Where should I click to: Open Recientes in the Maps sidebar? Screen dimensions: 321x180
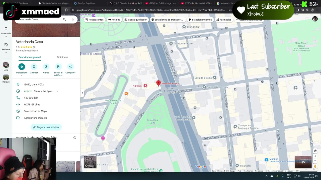coord(6,48)
